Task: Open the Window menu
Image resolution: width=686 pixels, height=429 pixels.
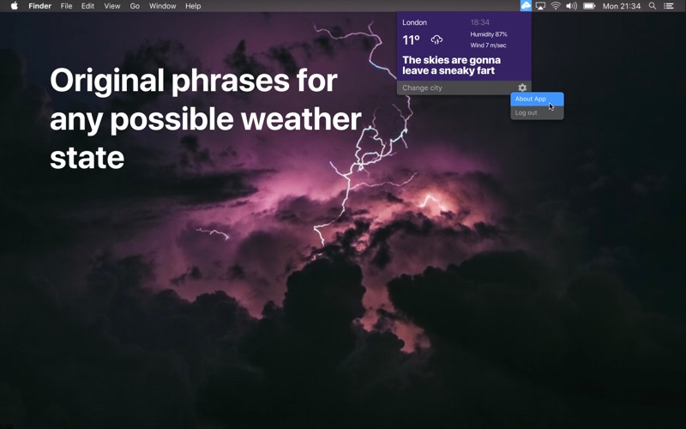Action: (x=162, y=6)
